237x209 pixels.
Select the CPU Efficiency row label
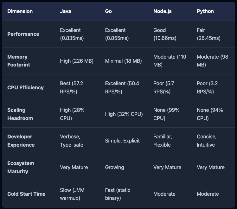25,87
